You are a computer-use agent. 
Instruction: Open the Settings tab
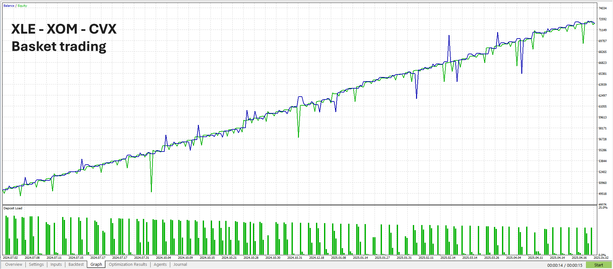pyautogui.click(x=36, y=265)
